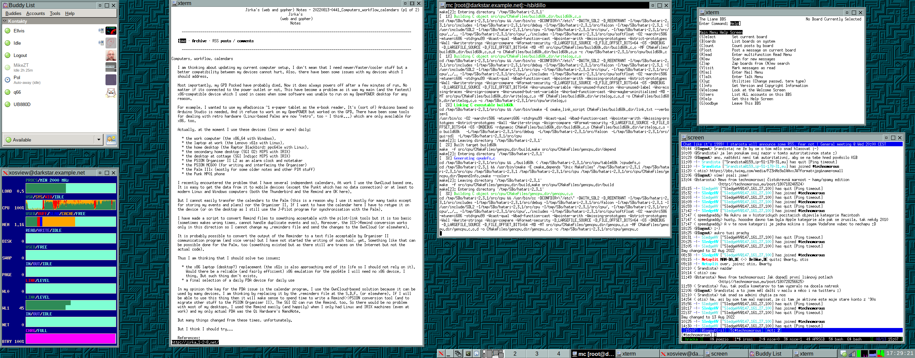Viewport: 915px width, 358px height.
Task: Switch to virtual desktop 2
Action: coord(515,353)
